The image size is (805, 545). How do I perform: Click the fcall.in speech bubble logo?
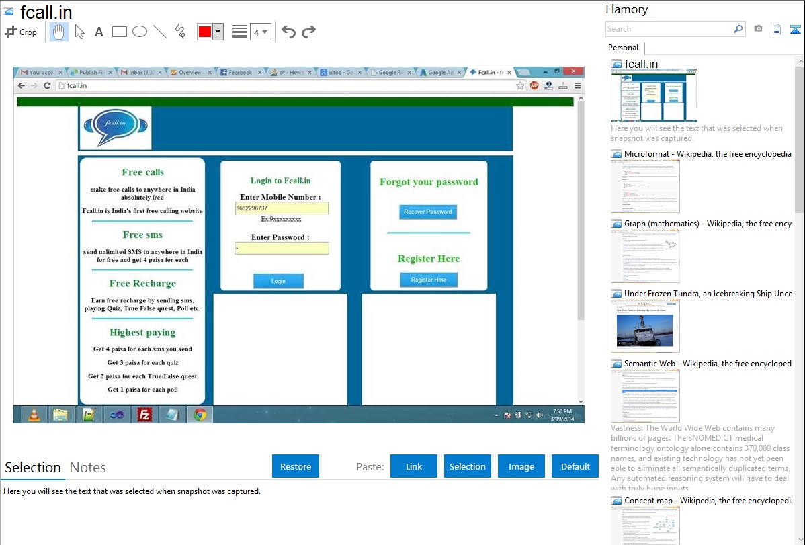[x=116, y=128]
